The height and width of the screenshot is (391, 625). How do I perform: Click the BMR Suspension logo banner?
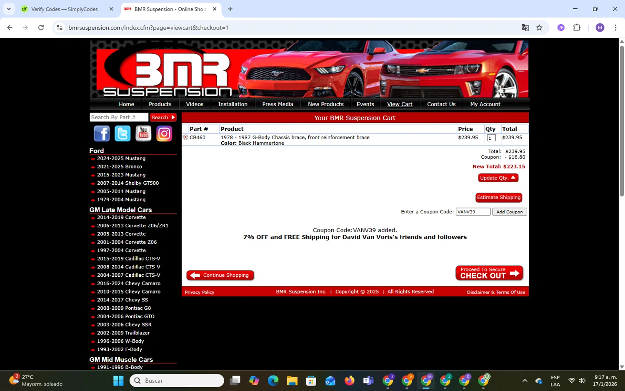[309, 69]
